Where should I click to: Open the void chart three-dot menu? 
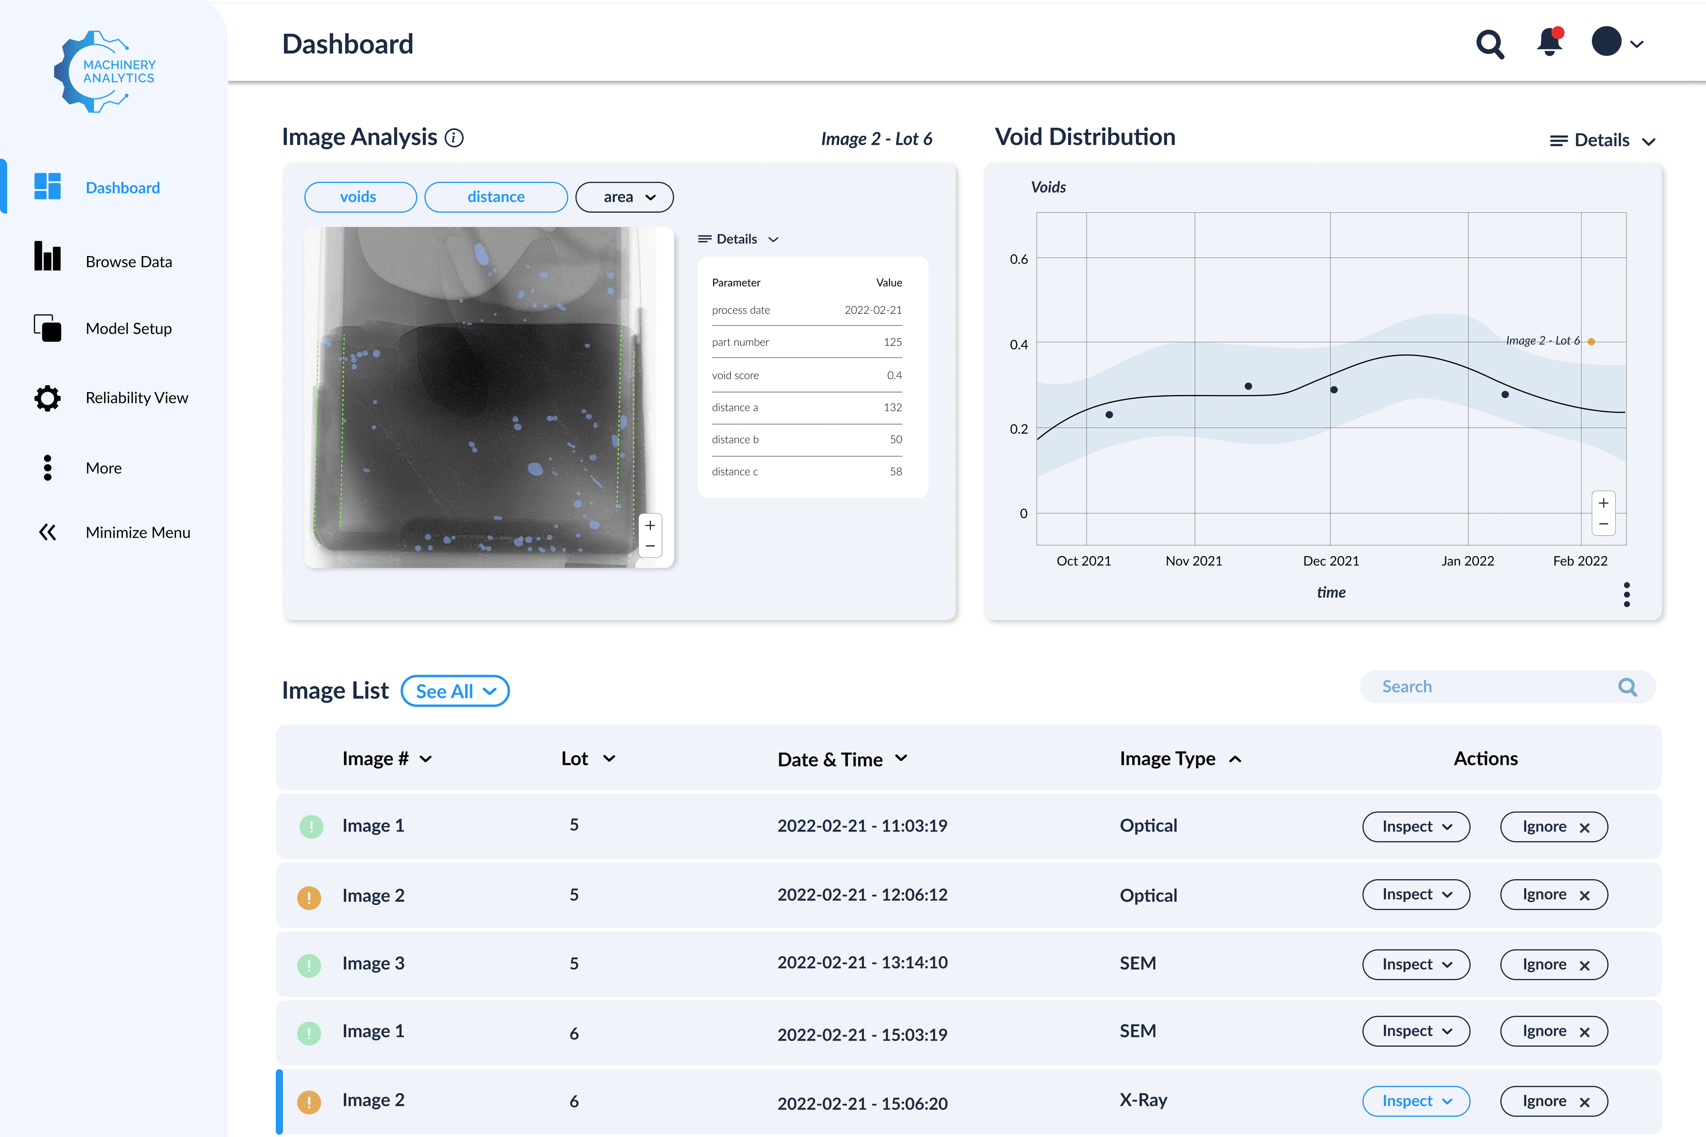[x=1626, y=594]
